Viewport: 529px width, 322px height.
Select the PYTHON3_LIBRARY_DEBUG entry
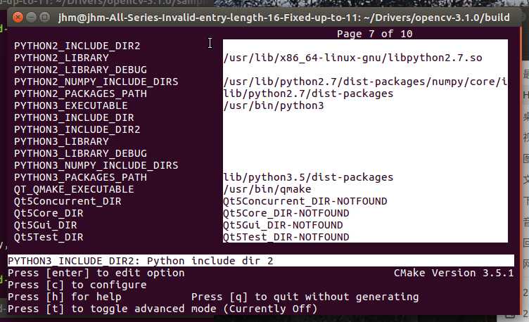coord(80,153)
